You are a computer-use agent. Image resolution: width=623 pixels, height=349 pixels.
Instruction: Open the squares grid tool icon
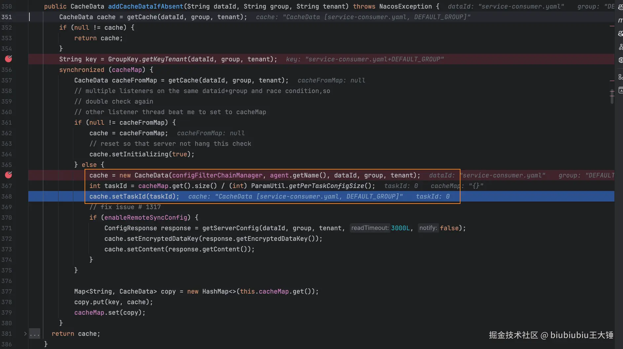[x=620, y=77]
